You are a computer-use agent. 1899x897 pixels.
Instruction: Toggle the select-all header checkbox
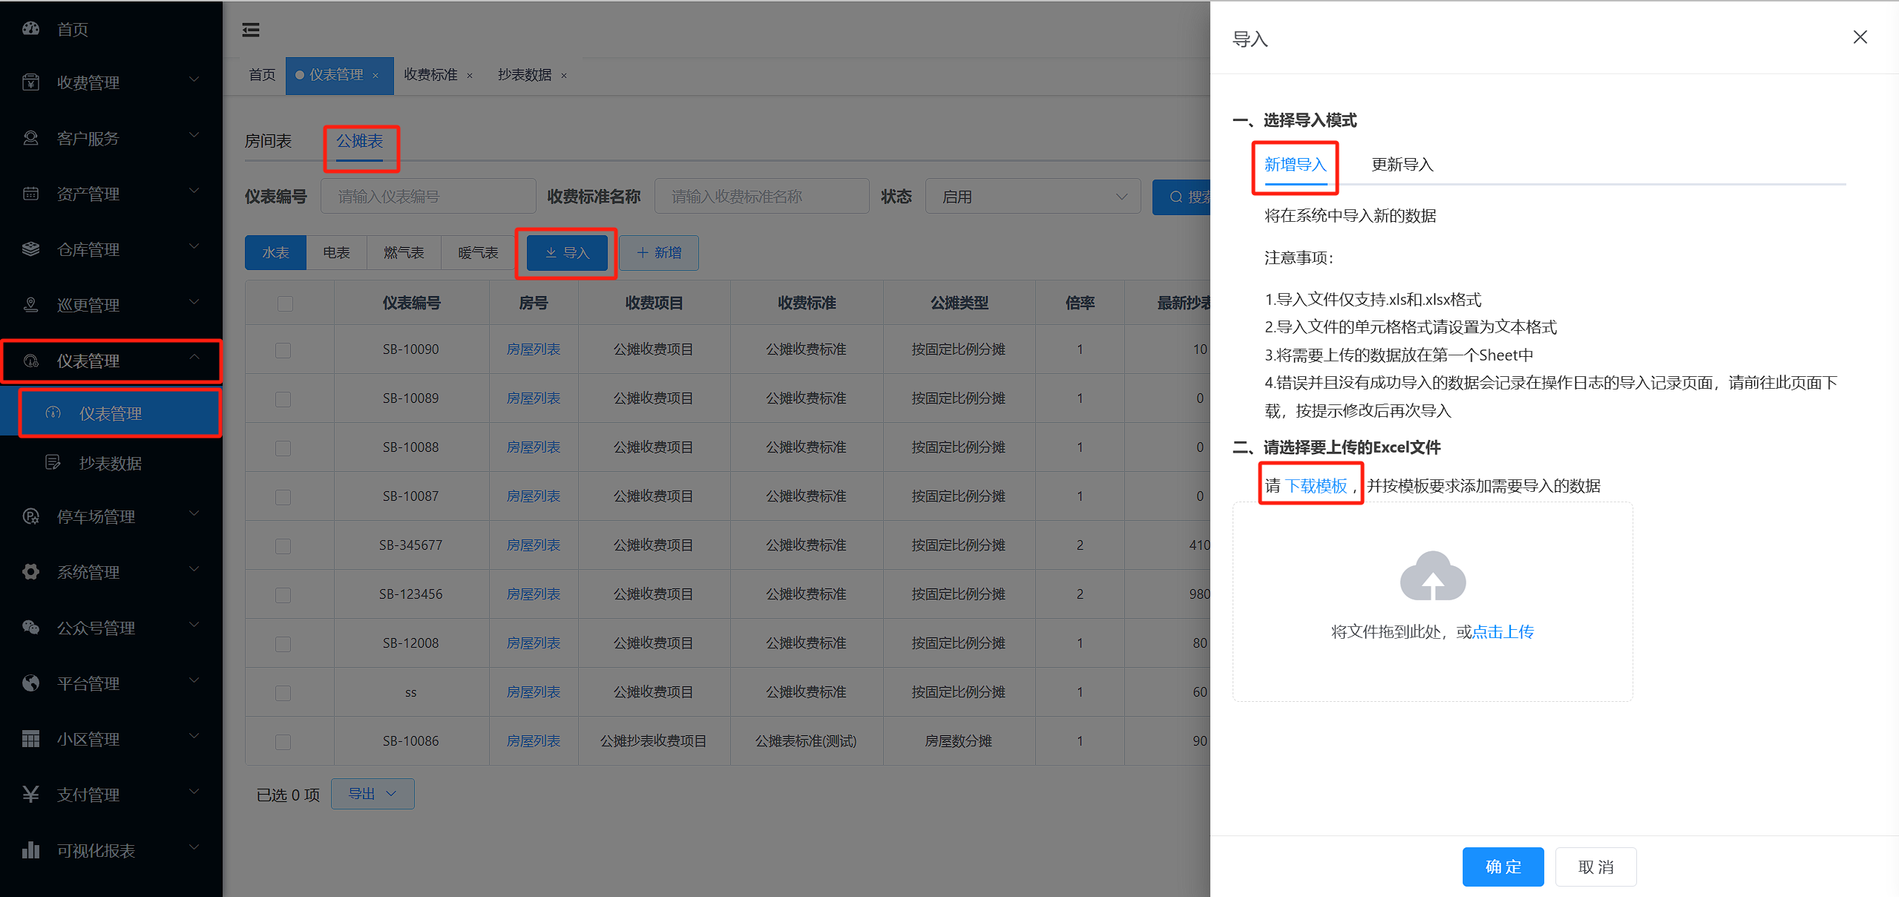285,303
